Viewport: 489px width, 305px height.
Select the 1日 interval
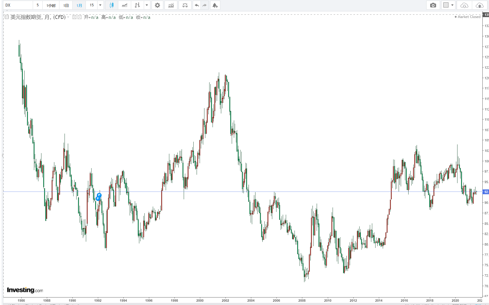(x=66, y=5)
